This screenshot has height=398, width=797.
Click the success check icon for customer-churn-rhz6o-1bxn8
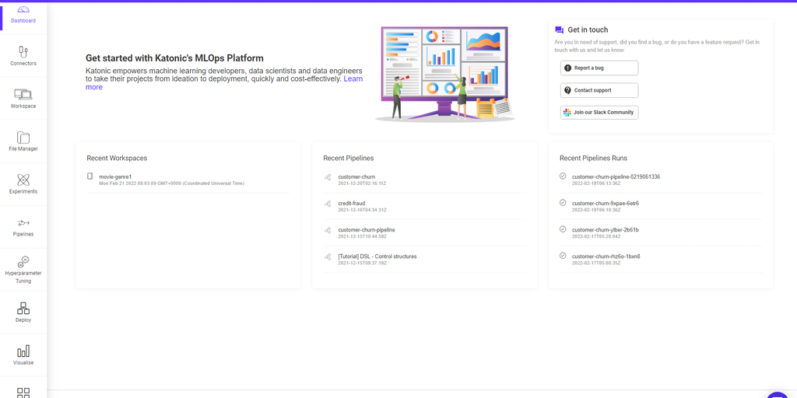tap(563, 255)
